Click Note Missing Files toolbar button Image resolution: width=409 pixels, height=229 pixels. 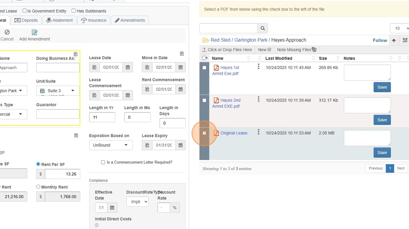point(297,50)
